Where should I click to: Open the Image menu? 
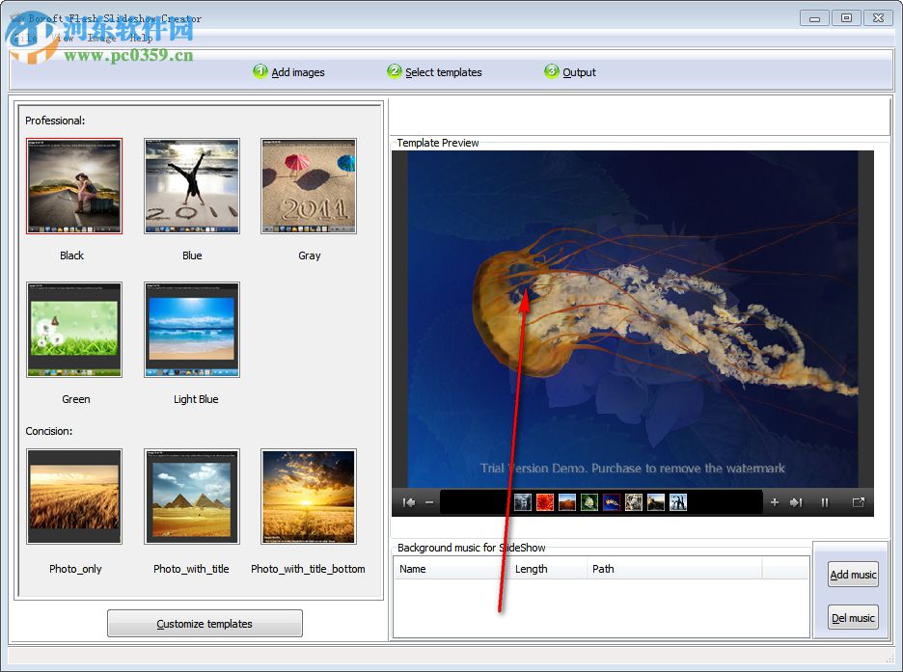point(101,39)
